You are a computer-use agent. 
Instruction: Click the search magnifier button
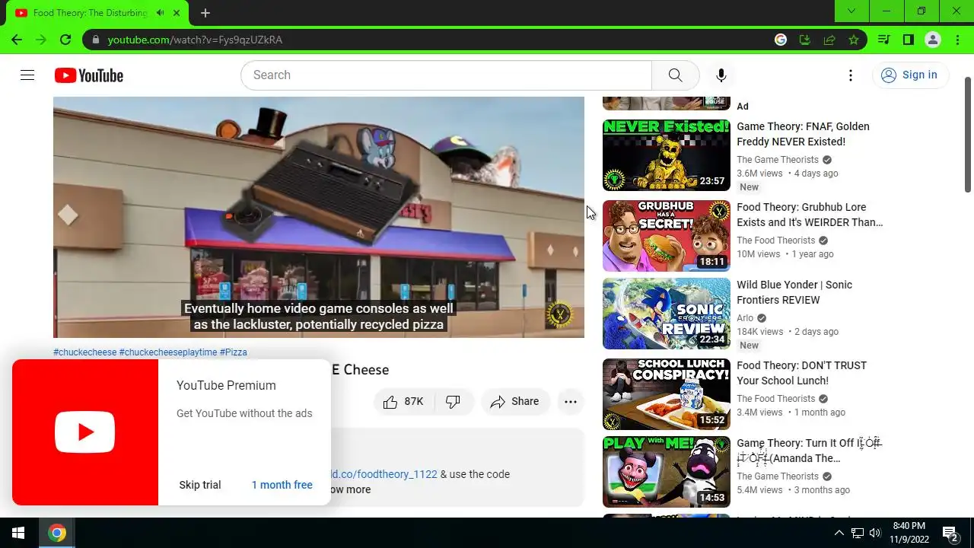(x=675, y=75)
